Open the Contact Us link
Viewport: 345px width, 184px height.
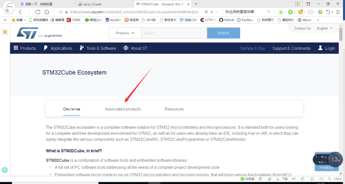click(302, 28)
